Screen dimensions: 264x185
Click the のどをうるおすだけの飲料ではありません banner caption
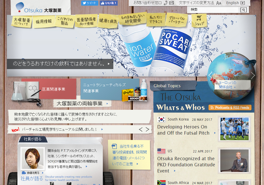[x=60, y=64]
